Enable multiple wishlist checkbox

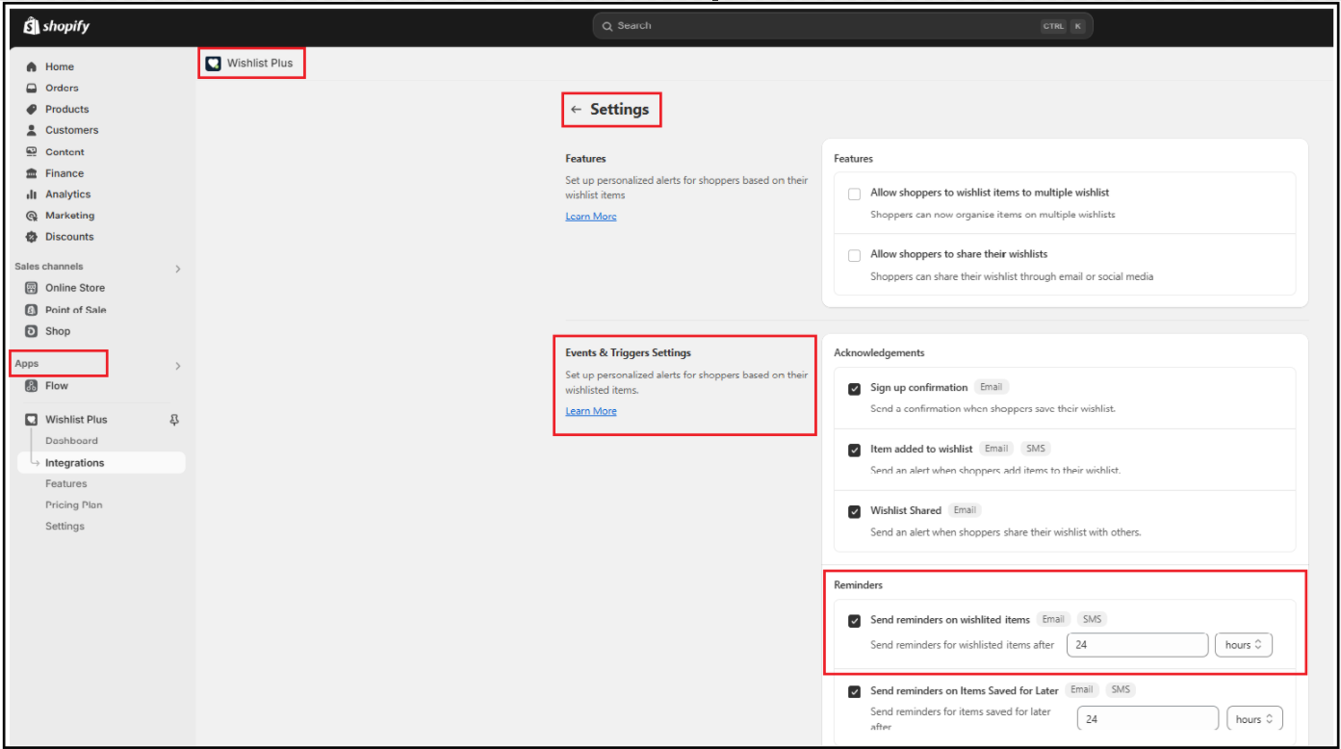854,194
